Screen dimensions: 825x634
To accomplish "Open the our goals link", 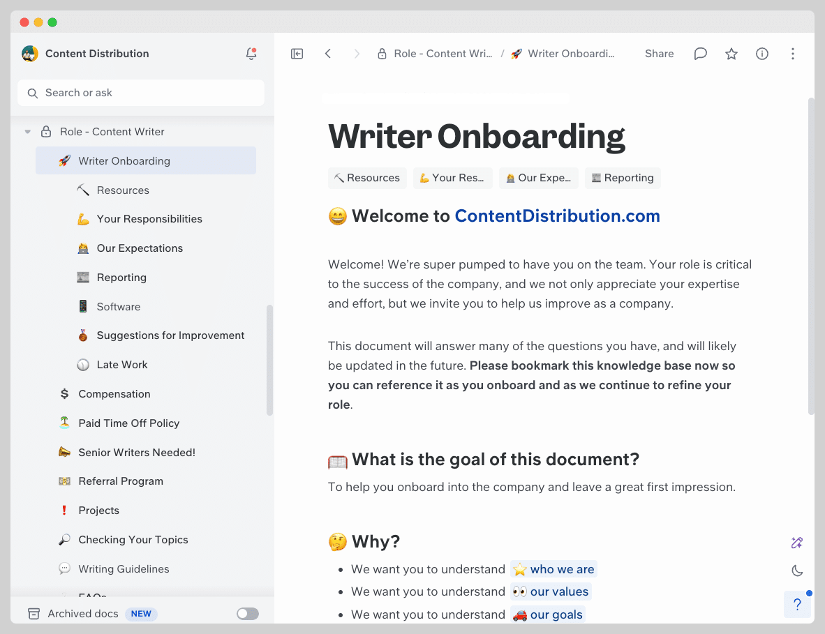I will (x=548, y=614).
